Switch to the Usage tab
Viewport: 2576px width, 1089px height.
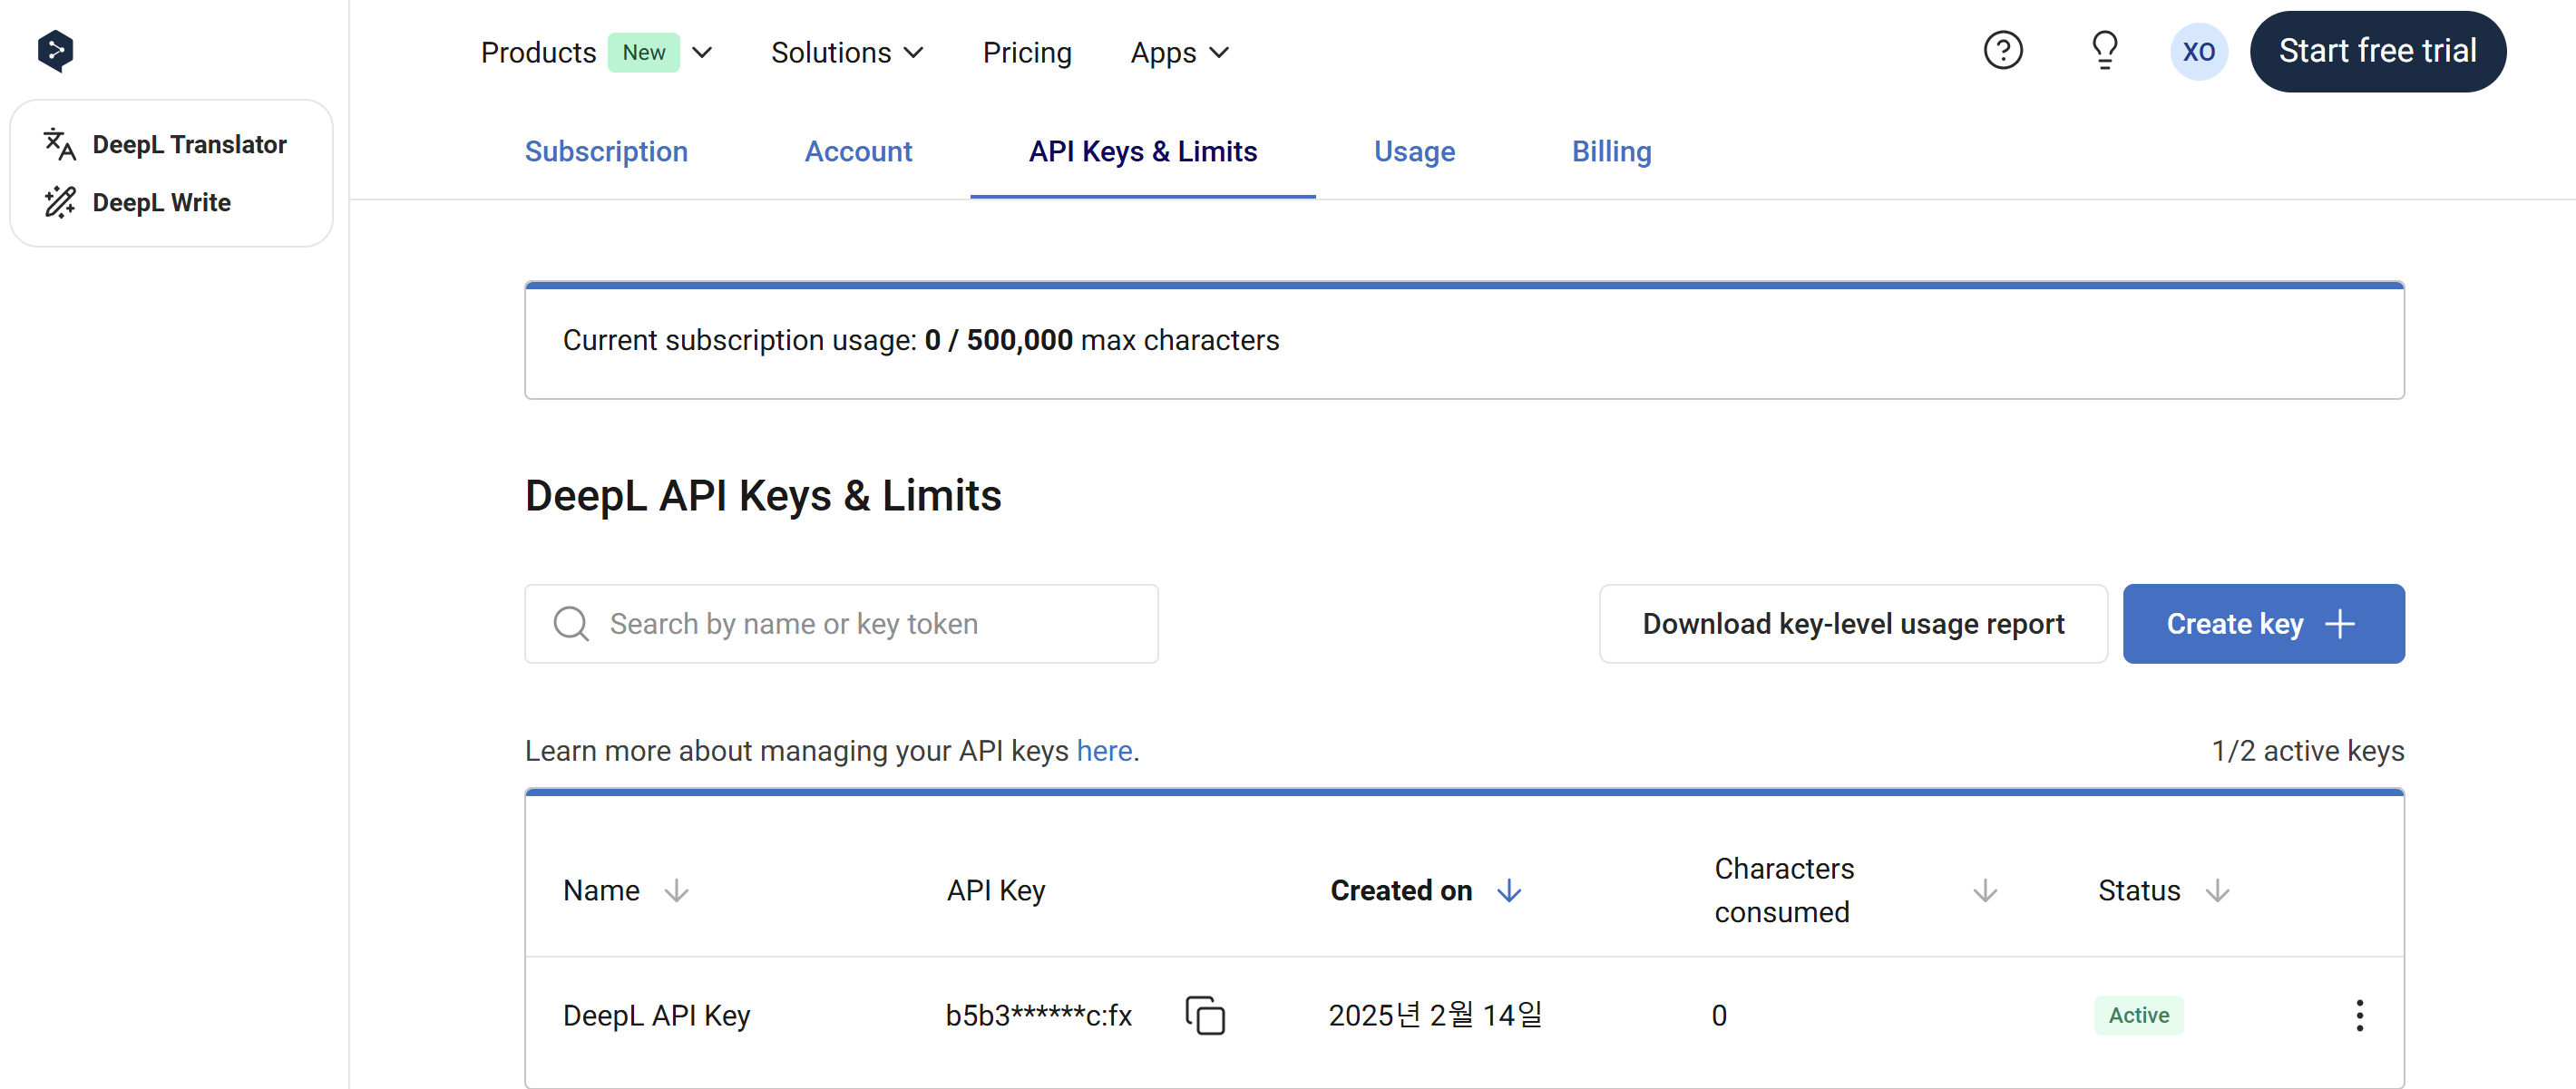point(1413,152)
